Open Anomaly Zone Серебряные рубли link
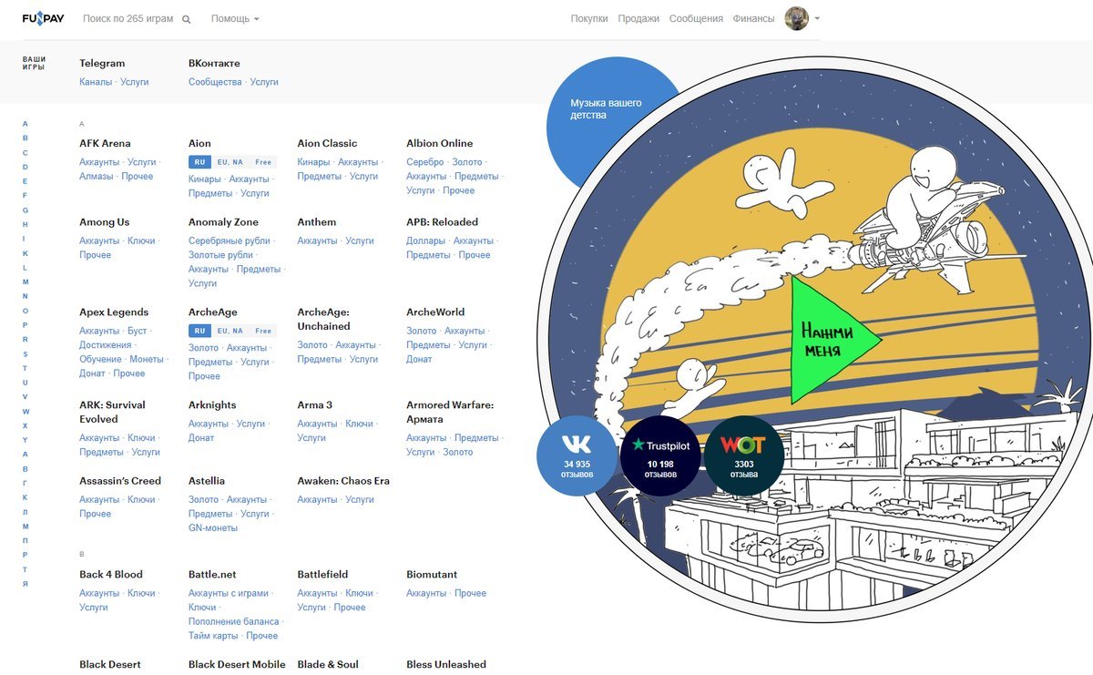1093x675 pixels. [x=230, y=240]
